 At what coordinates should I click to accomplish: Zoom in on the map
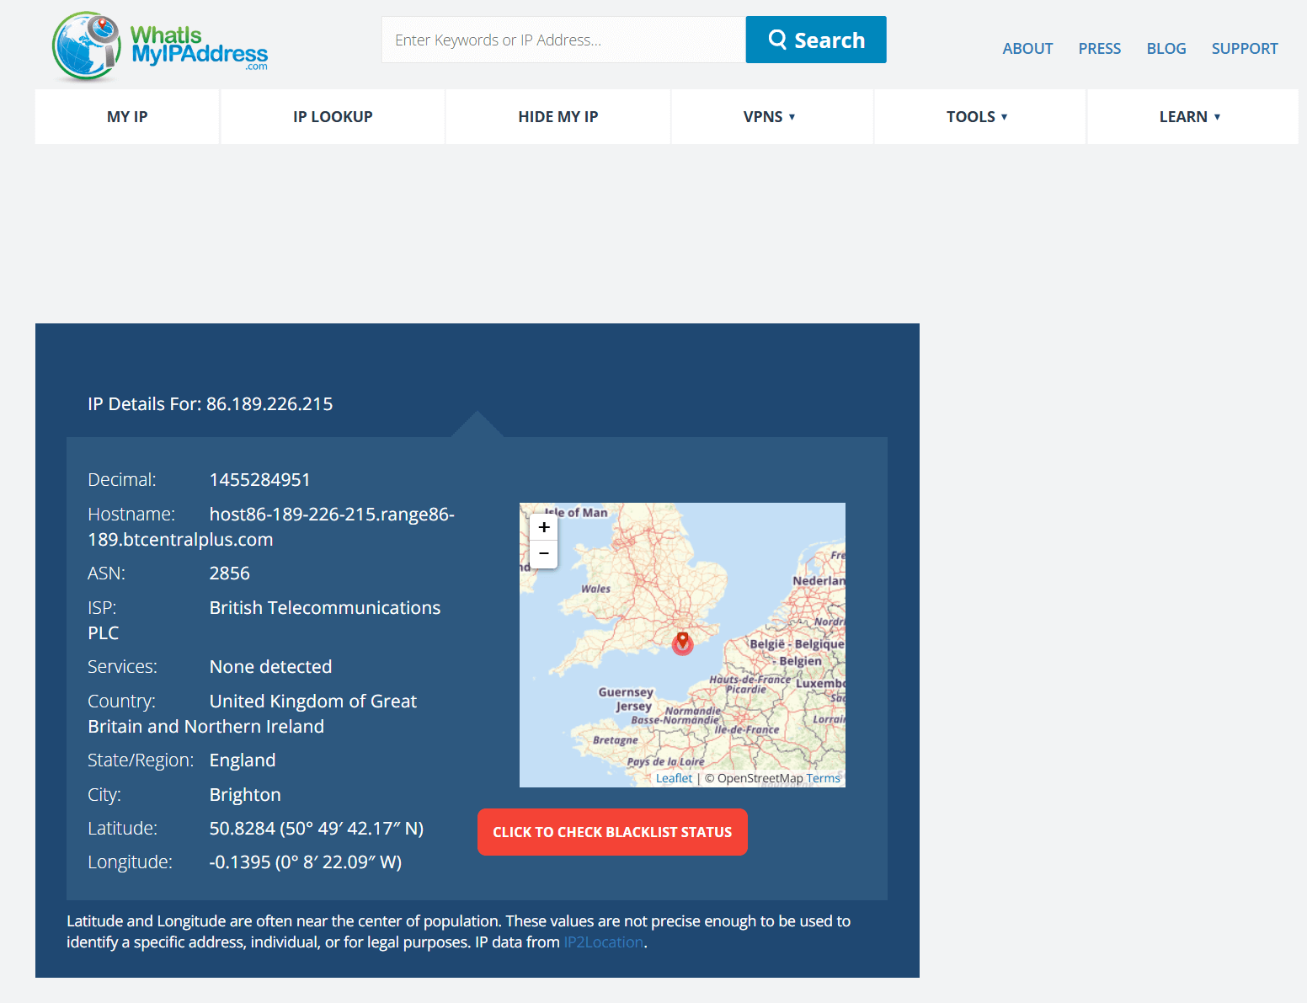pyautogui.click(x=544, y=527)
